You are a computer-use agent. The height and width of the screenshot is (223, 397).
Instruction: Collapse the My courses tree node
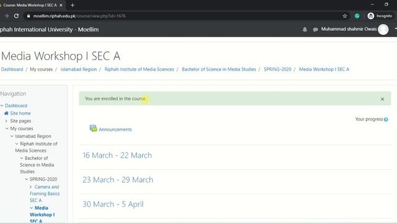(x=7, y=128)
